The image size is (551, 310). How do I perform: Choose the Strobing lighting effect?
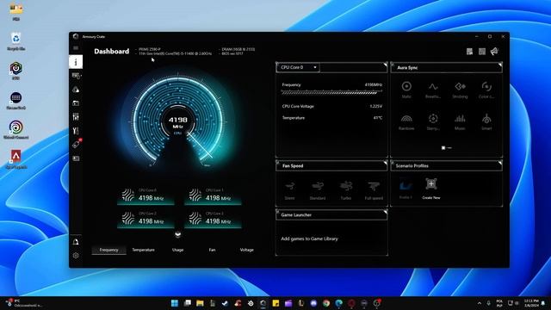[x=460, y=90]
